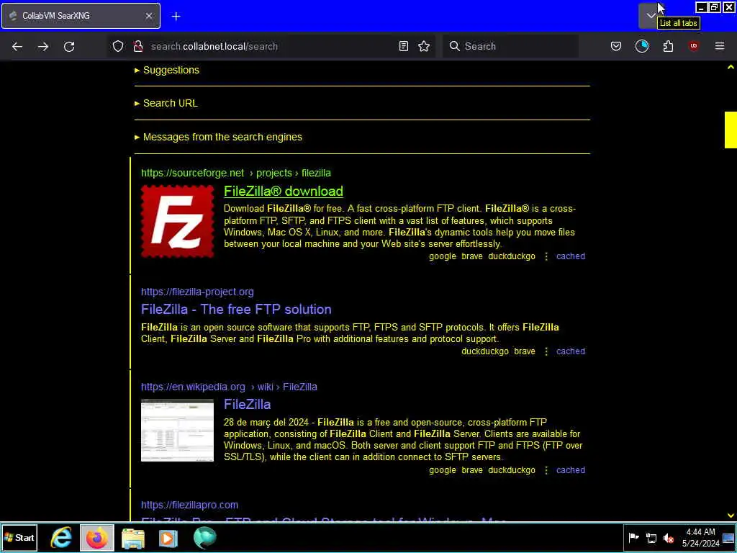
Task: Click the https://filezilla-project.org URL
Action: 197,292
